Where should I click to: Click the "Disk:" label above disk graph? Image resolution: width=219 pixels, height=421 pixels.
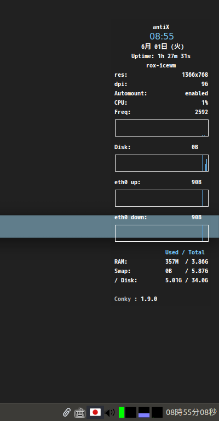123,147
